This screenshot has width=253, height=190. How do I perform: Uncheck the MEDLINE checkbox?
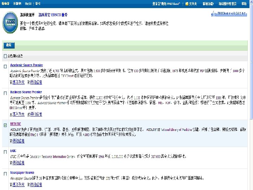coord(5,125)
